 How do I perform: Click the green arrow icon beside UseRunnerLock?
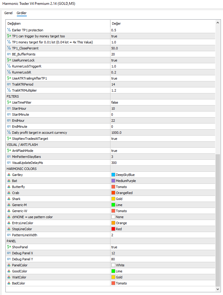[x=9, y=60]
